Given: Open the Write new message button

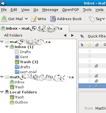Looking at the screenshot, I should (39, 19).
